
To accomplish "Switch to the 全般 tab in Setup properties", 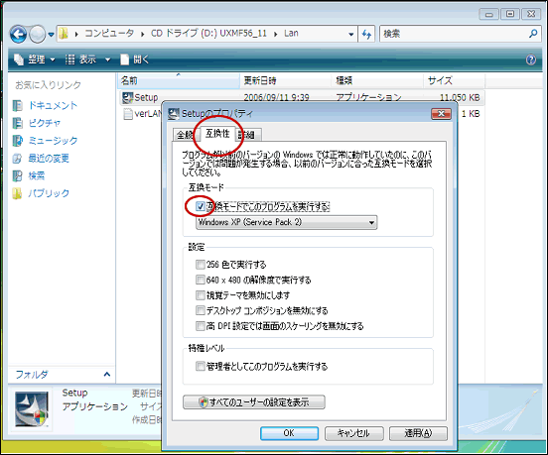I will [x=185, y=135].
